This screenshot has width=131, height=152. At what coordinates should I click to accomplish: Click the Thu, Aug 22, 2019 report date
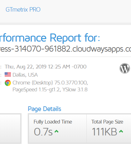point(46,67)
